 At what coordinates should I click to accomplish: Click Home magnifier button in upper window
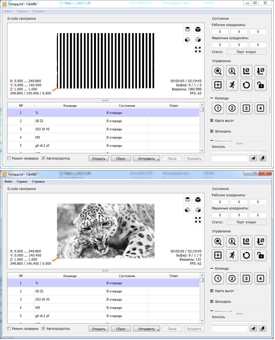[x=218, y=71]
